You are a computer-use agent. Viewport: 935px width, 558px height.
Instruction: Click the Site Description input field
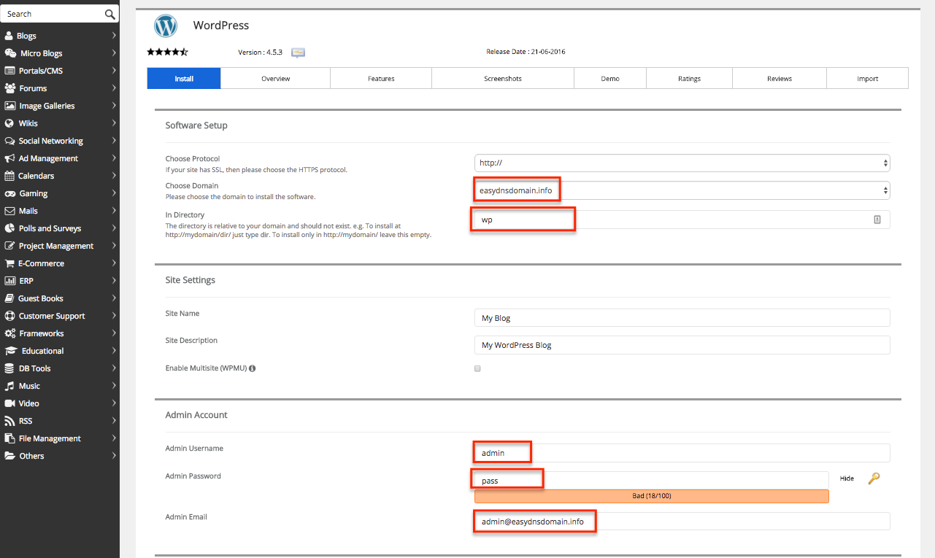tap(682, 344)
